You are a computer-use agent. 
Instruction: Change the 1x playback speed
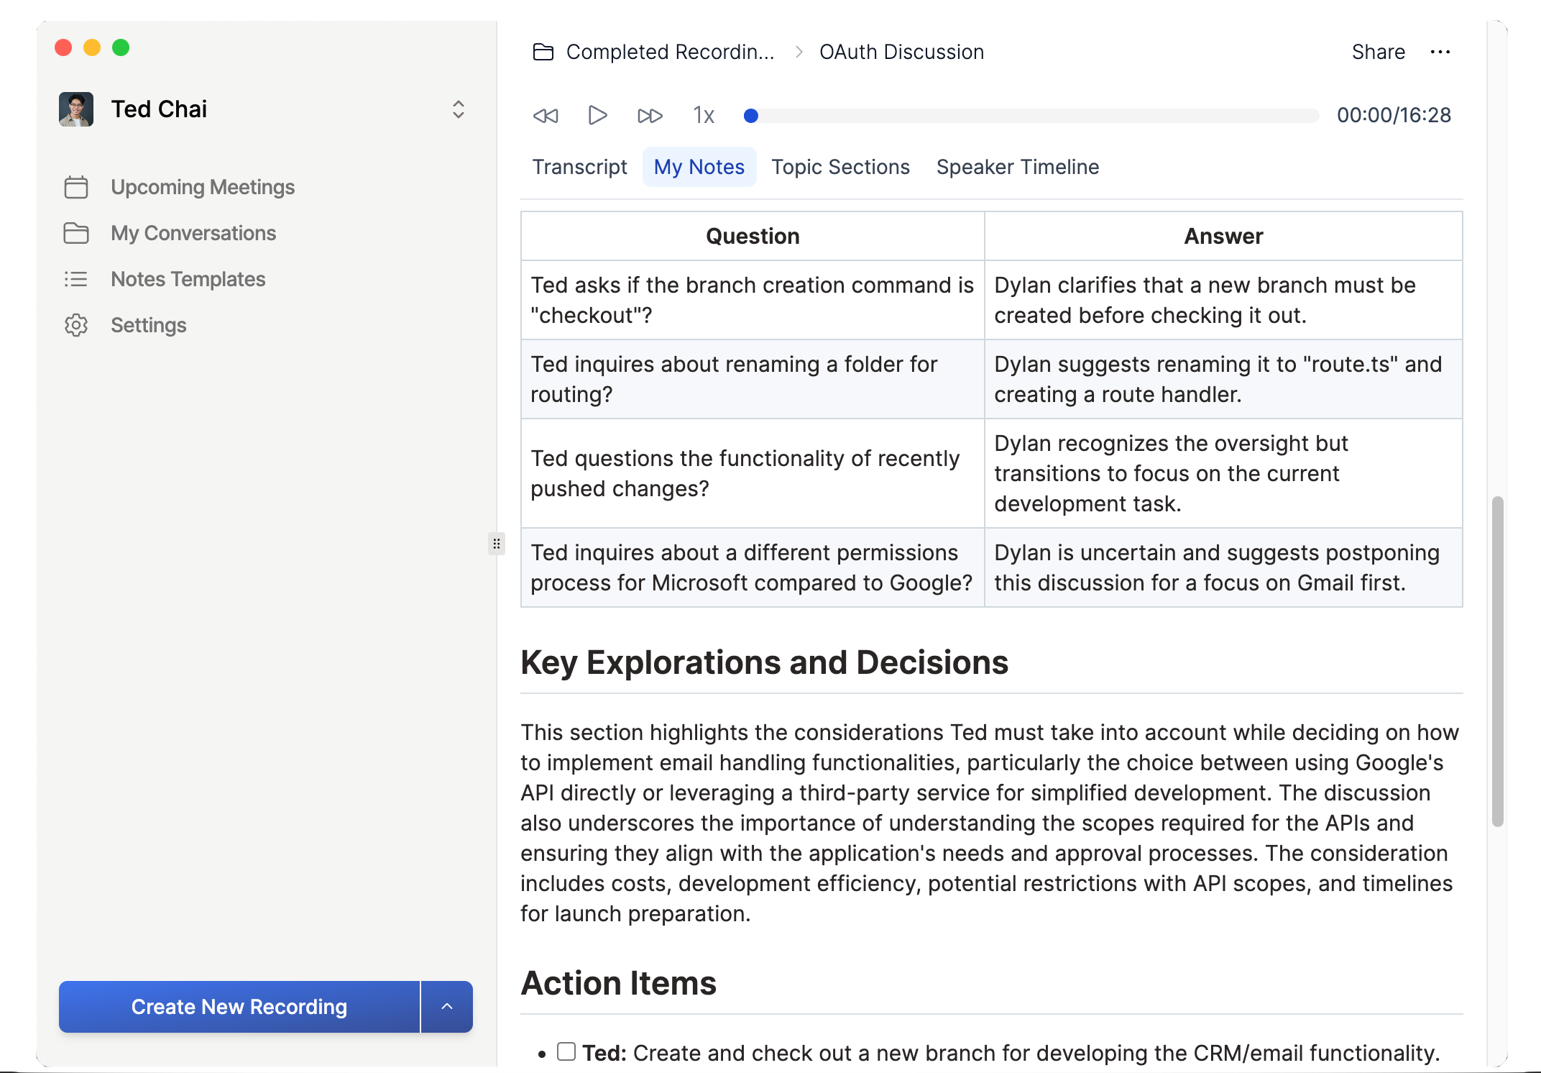pyautogui.click(x=703, y=115)
